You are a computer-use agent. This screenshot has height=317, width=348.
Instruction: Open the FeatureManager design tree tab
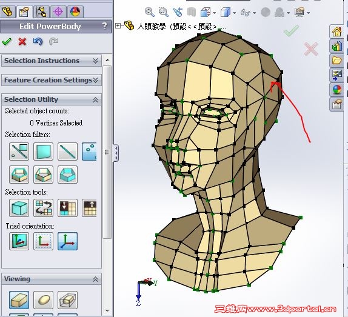[7, 12]
